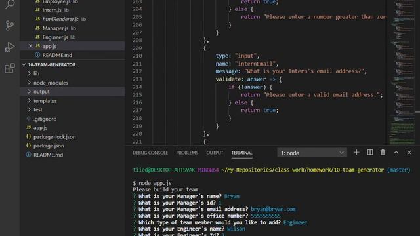
Task: Click line number 213 in the gutter
Action: click(137, 79)
